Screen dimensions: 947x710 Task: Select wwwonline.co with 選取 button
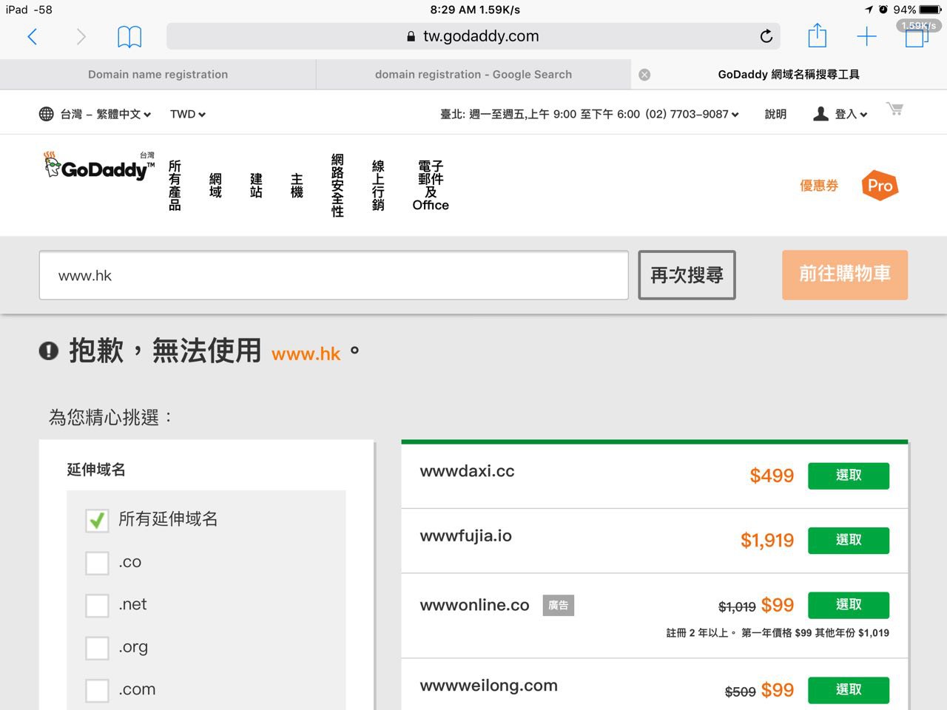849,605
